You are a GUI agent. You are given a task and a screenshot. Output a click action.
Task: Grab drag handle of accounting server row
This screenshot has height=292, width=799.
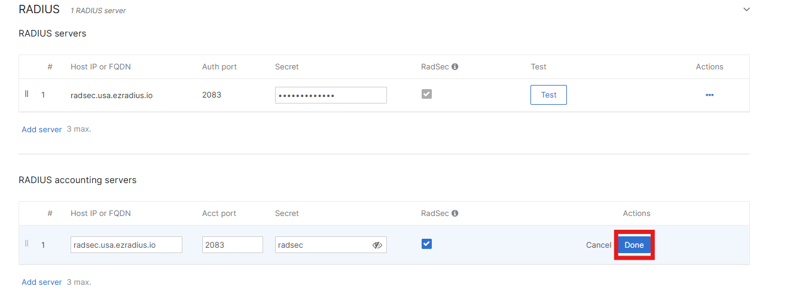(27, 244)
